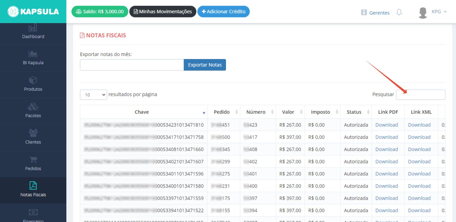Download PDF for note 400
This screenshot has width=456, height=222.
click(x=387, y=186)
